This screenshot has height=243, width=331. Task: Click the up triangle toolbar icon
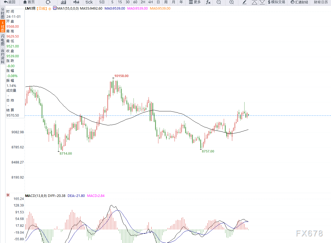point(254,2)
